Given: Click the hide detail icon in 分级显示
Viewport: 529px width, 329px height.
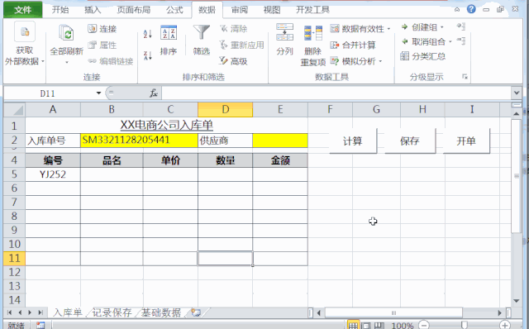Looking at the screenshot, I should [x=461, y=41].
